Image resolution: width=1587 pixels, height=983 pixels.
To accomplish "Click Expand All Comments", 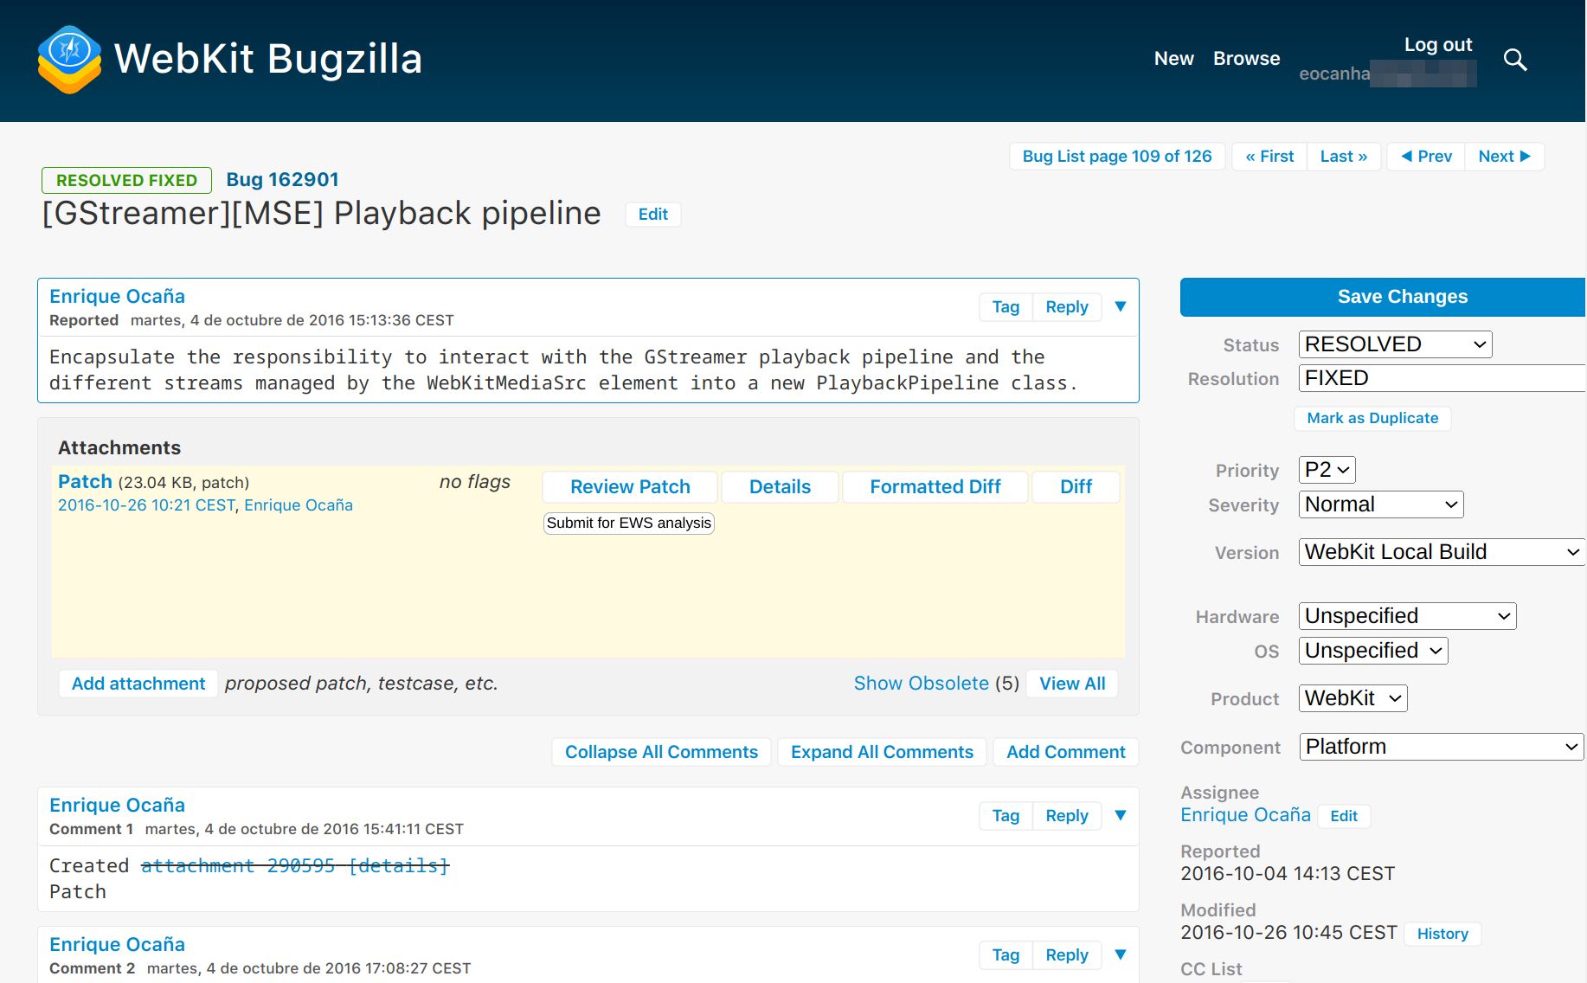I will [x=882, y=752].
